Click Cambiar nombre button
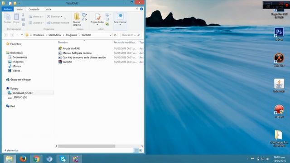Screen dimensions: 290x163 58,23
